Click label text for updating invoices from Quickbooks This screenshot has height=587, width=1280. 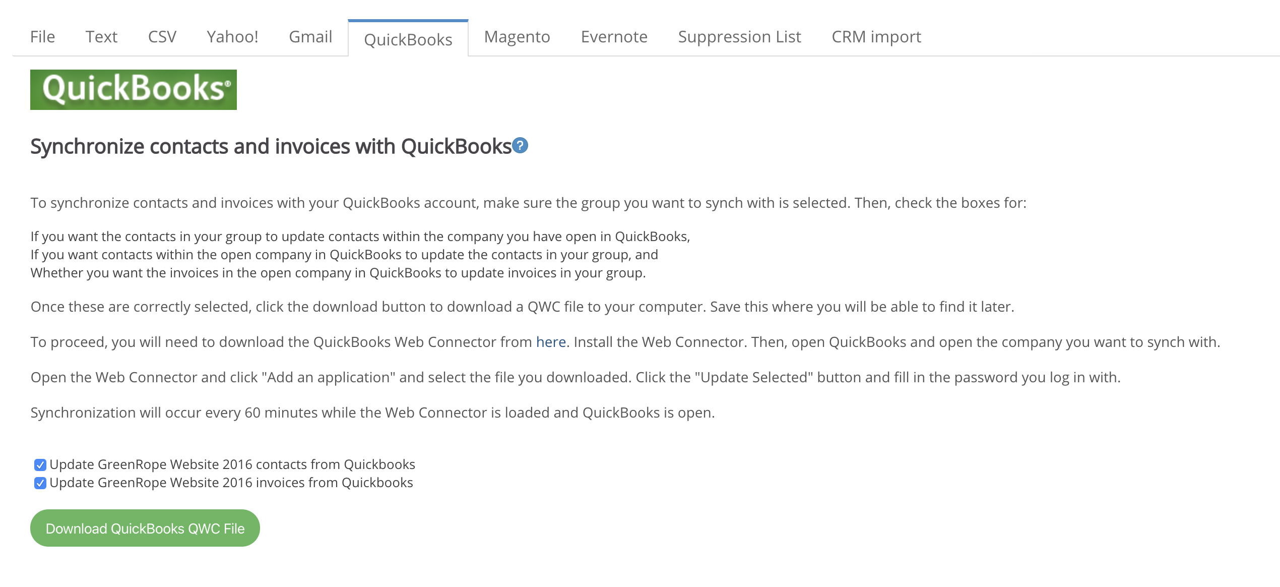click(231, 483)
